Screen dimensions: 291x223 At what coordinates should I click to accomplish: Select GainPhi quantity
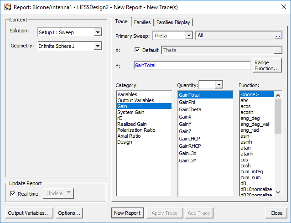tap(205, 102)
